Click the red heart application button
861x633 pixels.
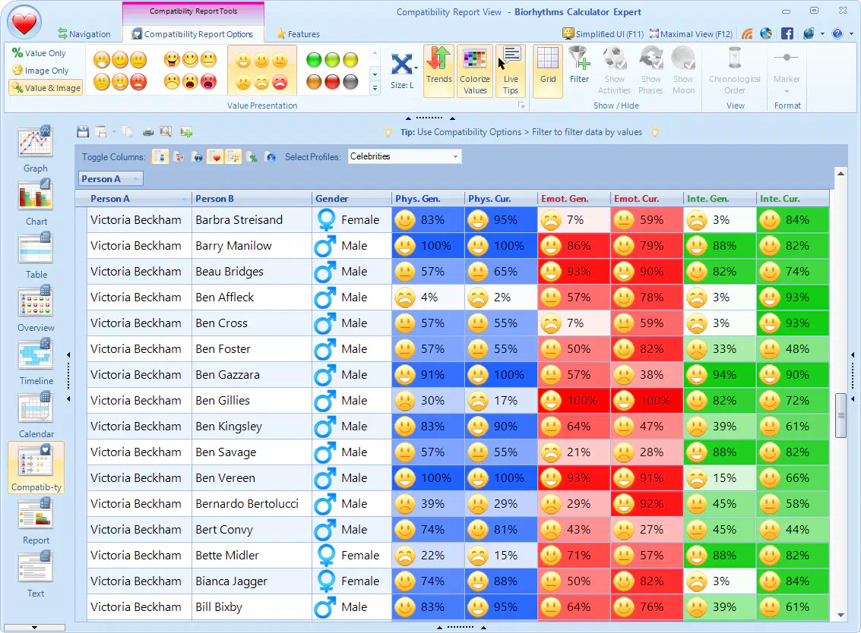24,23
